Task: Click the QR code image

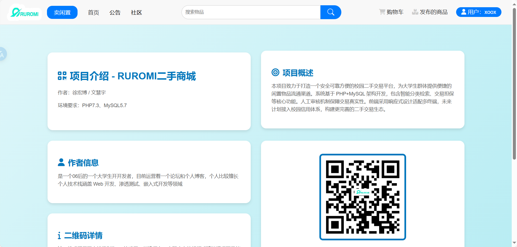Action: pyautogui.click(x=363, y=197)
